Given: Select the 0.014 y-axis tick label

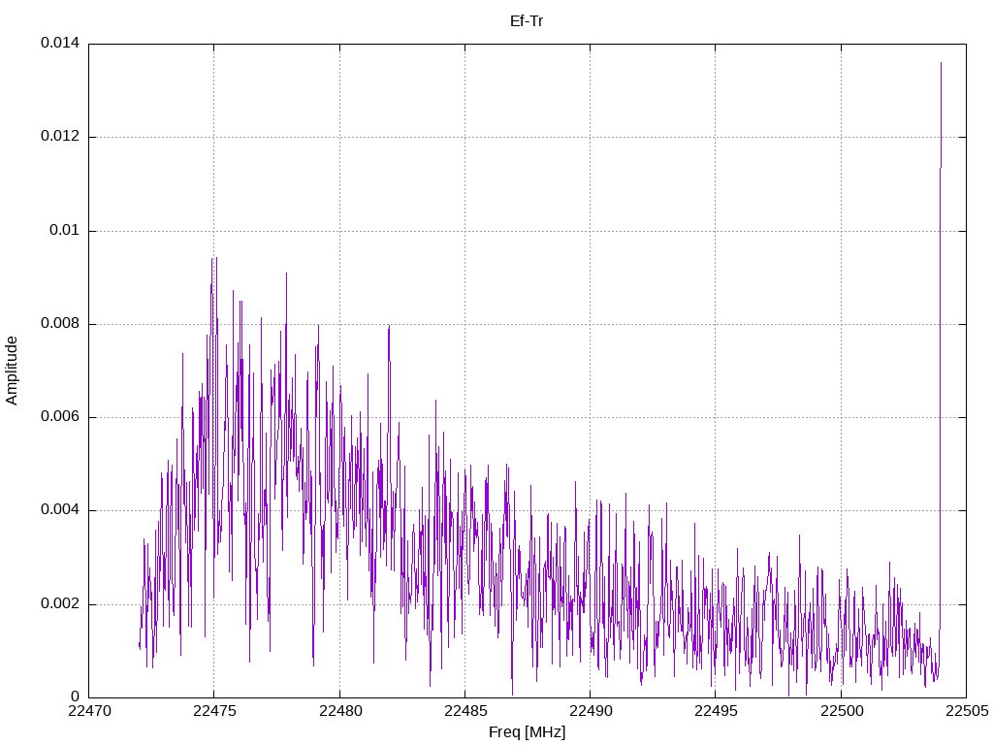Looking at the screenshot, I should (x=60, y=43).
